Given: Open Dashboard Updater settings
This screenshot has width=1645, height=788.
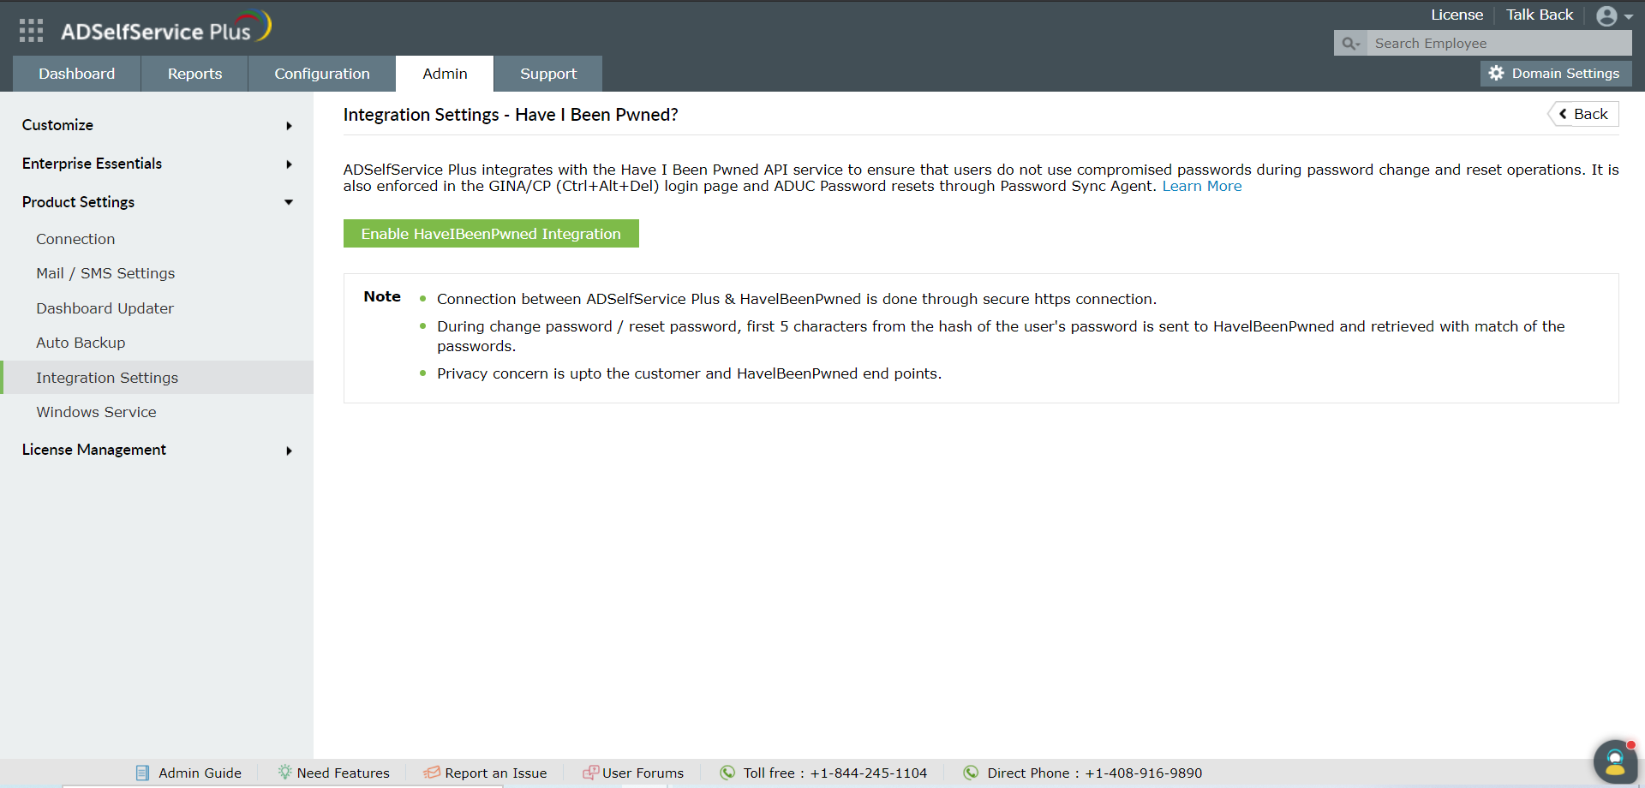Looking at the screenshot, I should (105, 308).
